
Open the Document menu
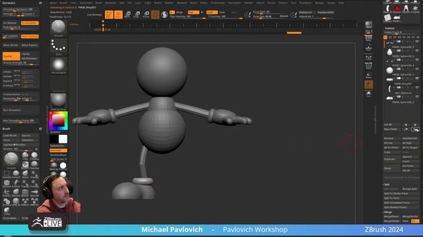[86, 3]
